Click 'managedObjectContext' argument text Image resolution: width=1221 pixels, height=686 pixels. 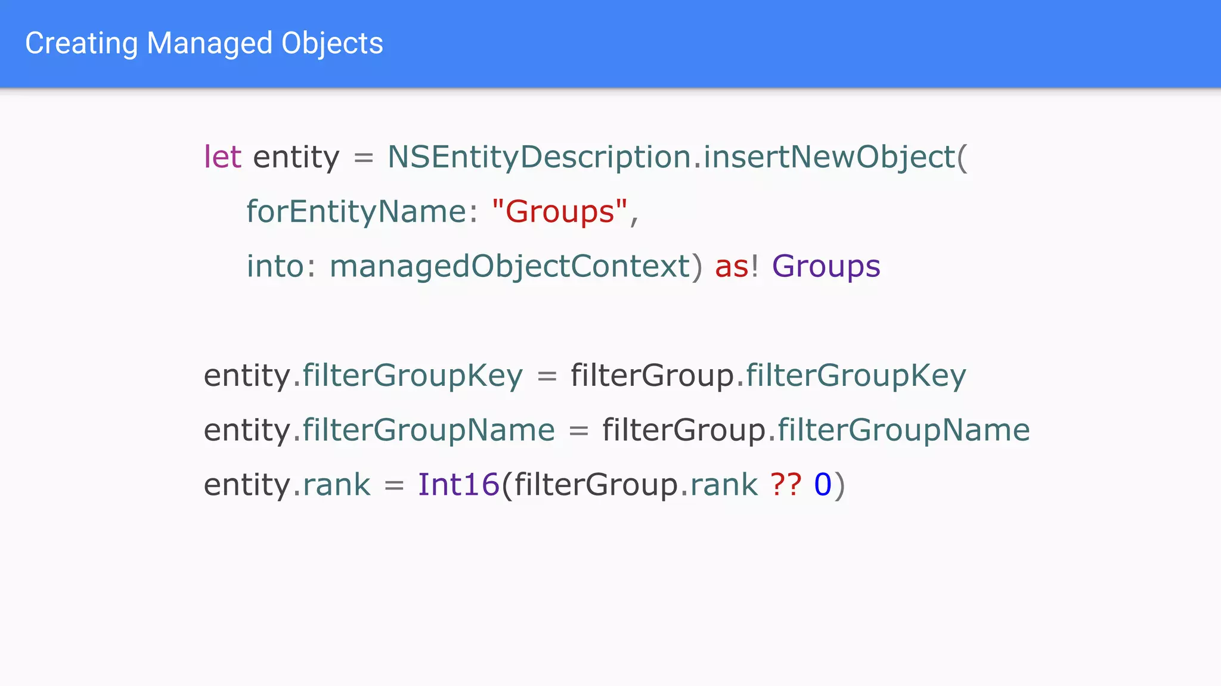coord(510,266)
